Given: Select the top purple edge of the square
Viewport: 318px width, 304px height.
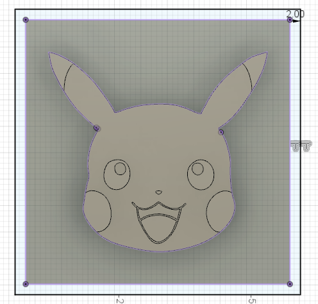Looking at the screenshot, I should pos(158,20).
